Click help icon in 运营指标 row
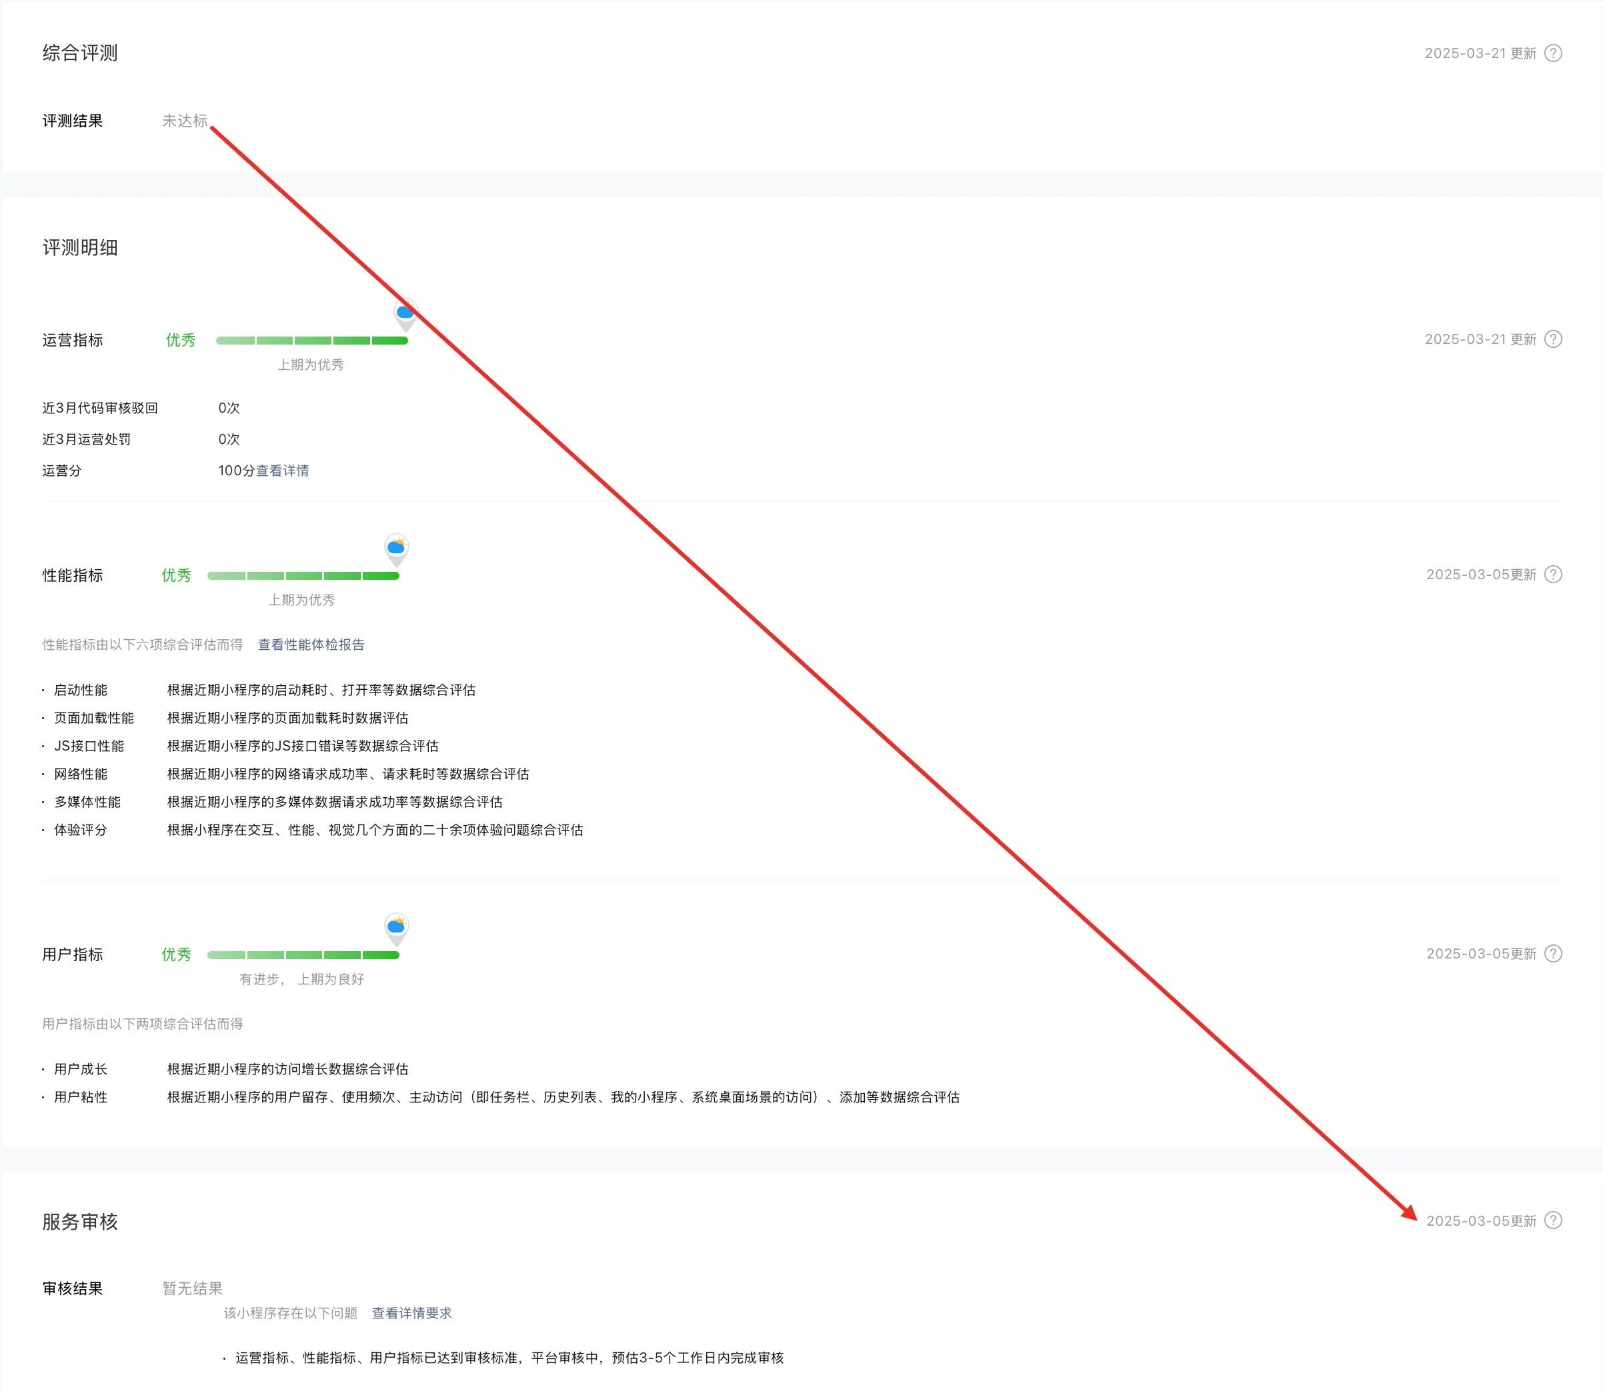Image resolution: width=1603 pixels, height=1393 pixels. pos(1552,339)
